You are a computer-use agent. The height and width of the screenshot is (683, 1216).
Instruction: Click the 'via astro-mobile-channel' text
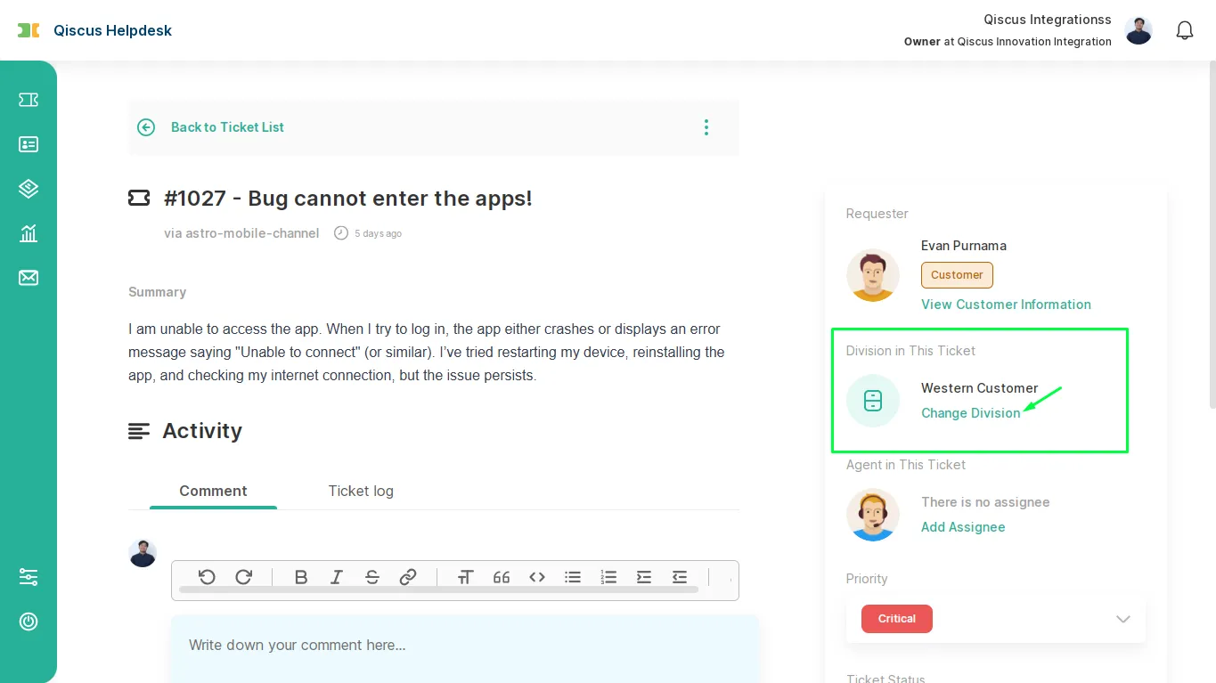point(241,233)
